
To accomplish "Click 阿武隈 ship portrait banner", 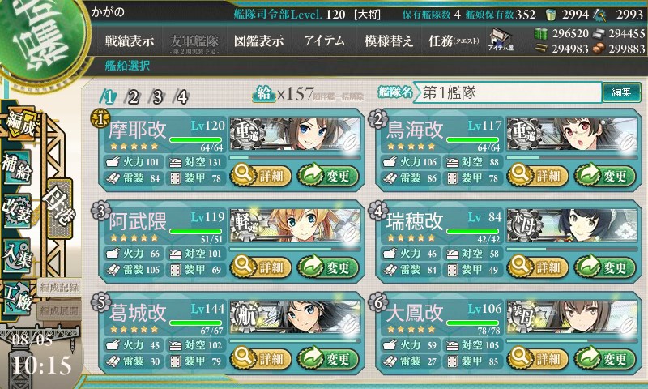I will pos(295,226).
